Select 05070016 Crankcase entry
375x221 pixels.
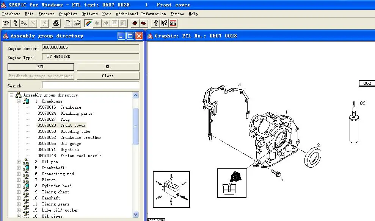[59, 107]
